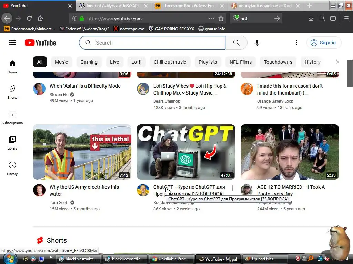Open History in sidebar
Image resolution: width=353 pixels, height=264 pixels.
point(12,168)
